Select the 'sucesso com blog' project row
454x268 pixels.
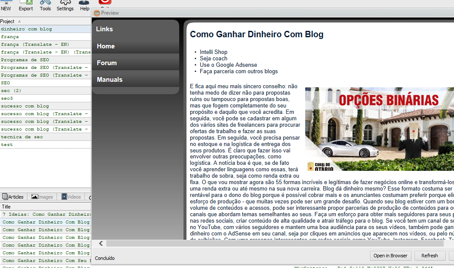(x=45, y=106)
